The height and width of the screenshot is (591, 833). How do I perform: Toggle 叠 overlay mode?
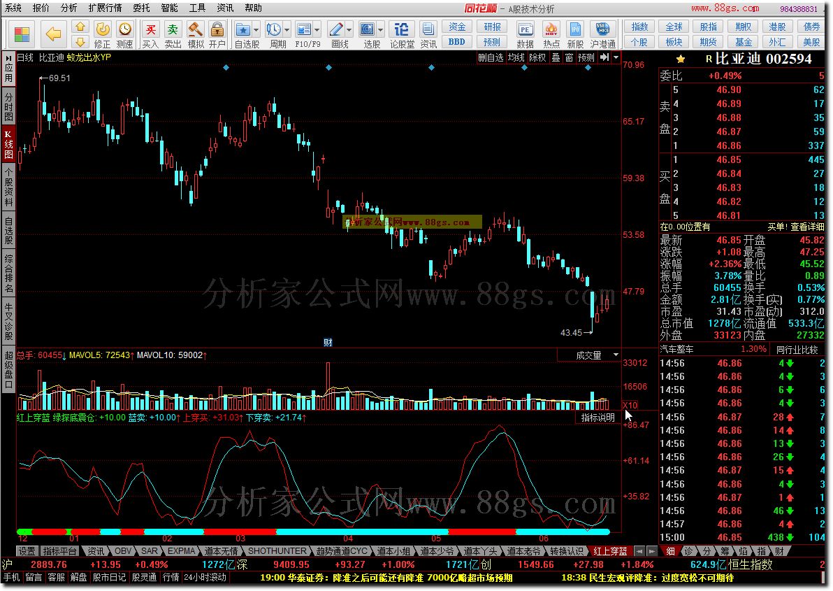[556, 57]
